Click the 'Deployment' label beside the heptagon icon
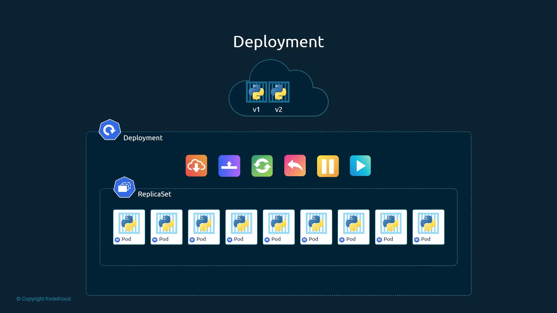 143,138
